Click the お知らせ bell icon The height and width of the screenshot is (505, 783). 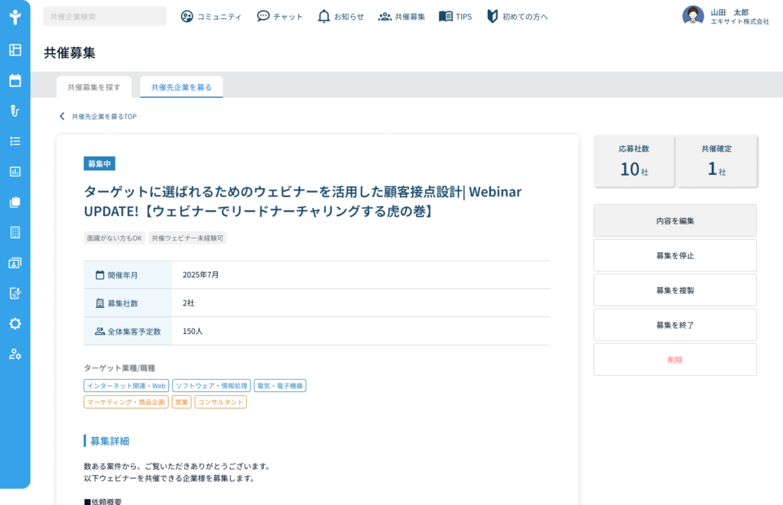click(324, 17)
